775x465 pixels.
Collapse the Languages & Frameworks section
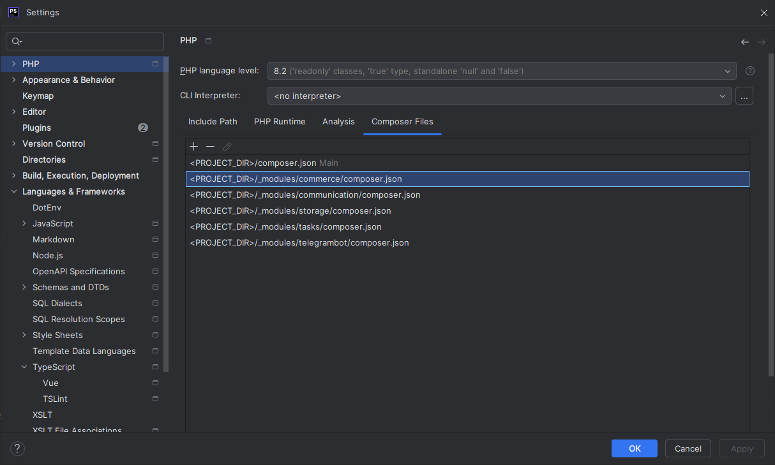pyautogui.click(x=14, y=191)
